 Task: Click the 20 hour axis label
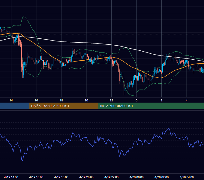pos(86,100)
